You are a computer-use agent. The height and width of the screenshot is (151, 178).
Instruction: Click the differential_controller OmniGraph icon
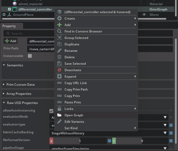(x=15, y=9)
